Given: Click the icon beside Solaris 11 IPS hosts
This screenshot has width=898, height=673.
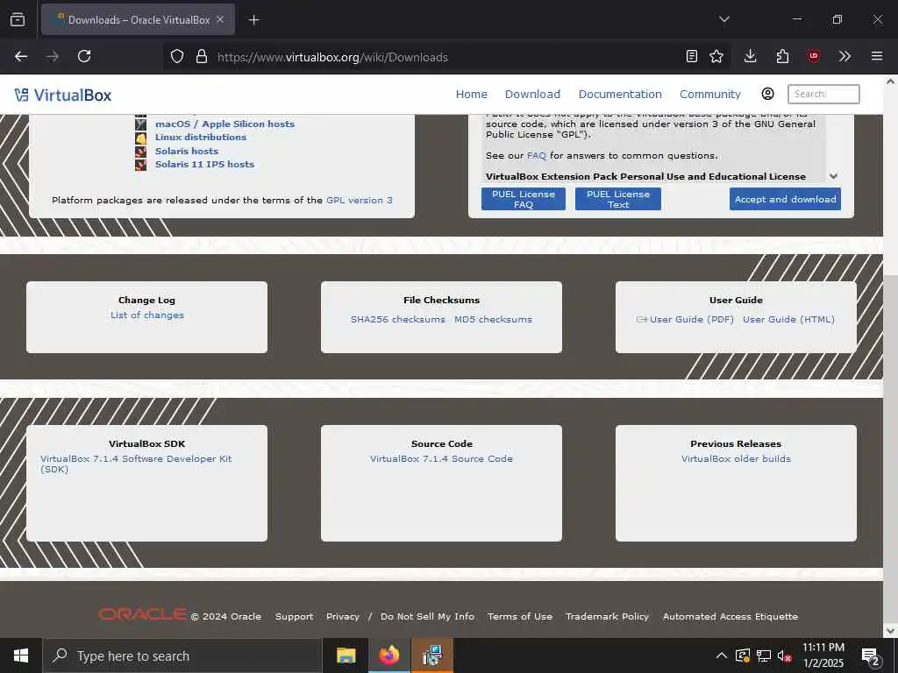Looking at the screenshot, I should [140, 165].
